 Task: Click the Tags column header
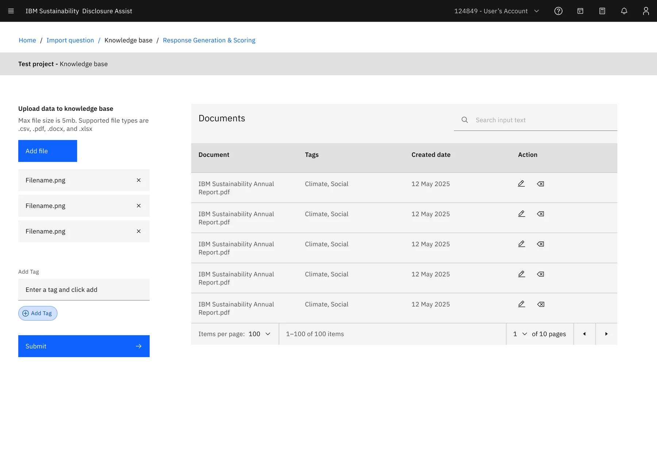[312, 155]
